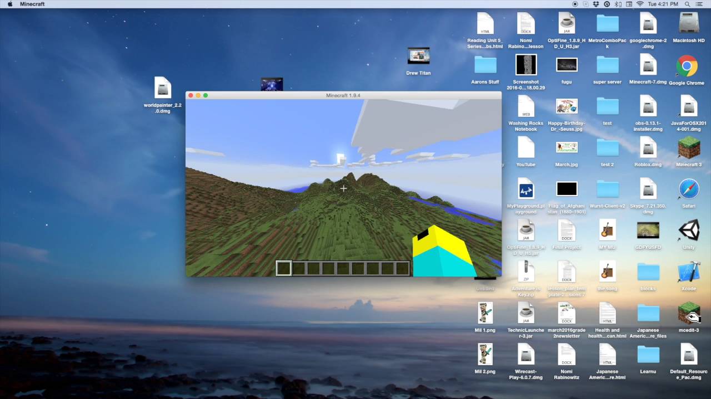
Task: Select the Adventure is Key.zip file
Action: [526, 272]
